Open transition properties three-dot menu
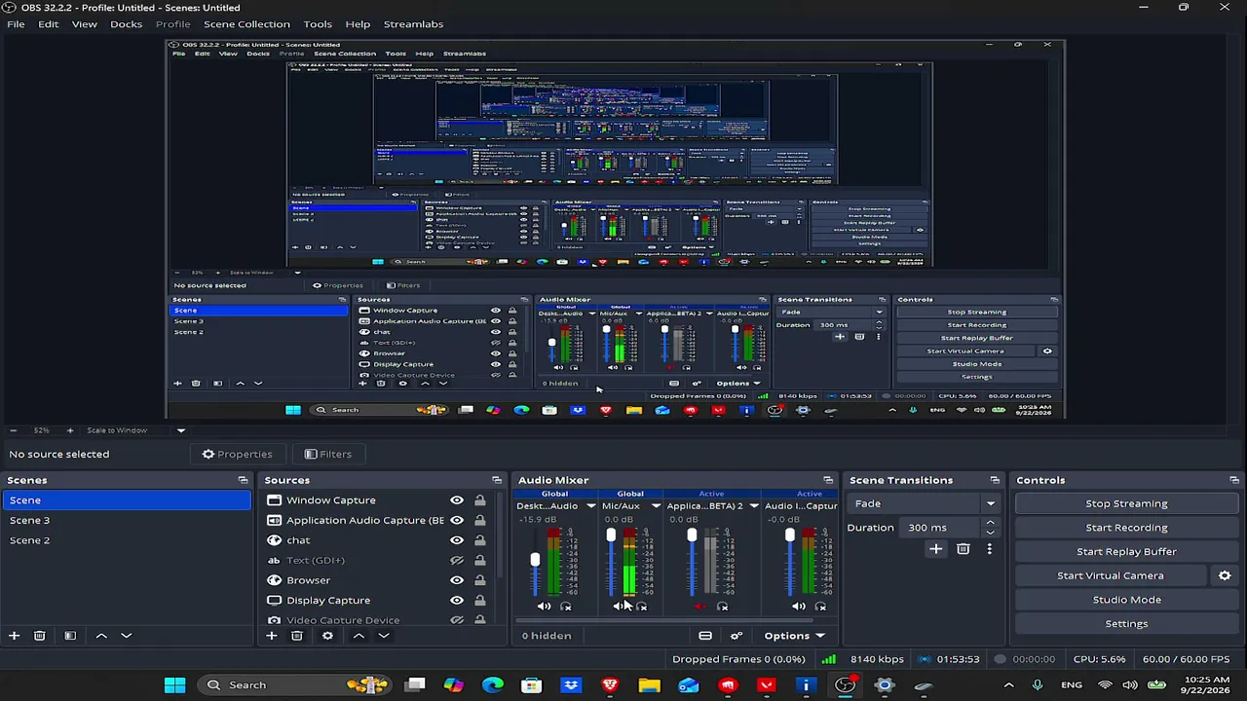 tap(989, 549)
